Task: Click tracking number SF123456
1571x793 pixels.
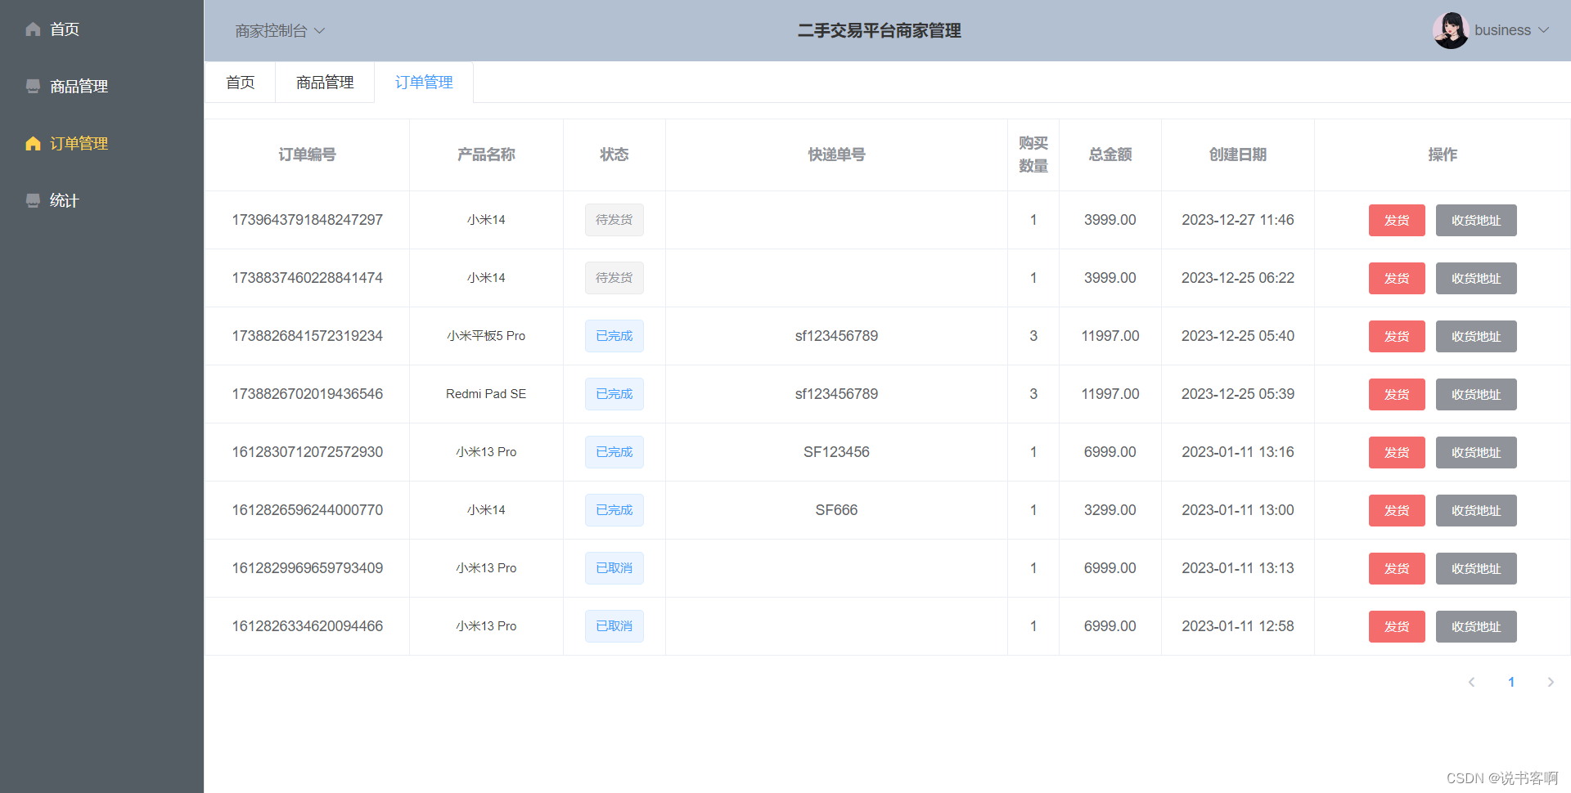Action: click(x=836, y=452)
